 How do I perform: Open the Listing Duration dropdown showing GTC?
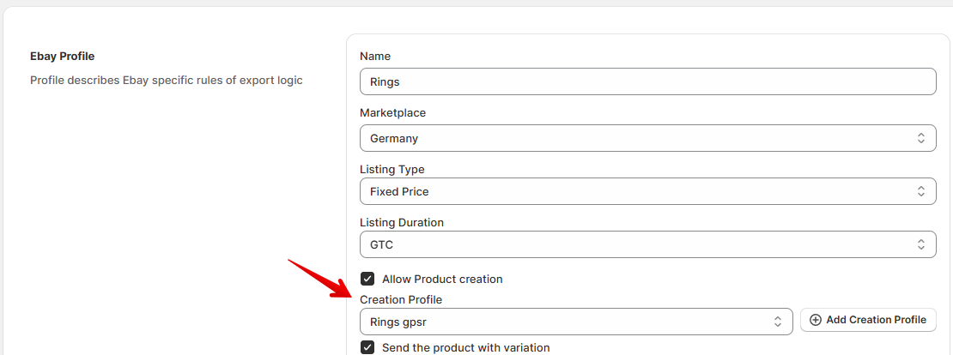tap(635, 244)
